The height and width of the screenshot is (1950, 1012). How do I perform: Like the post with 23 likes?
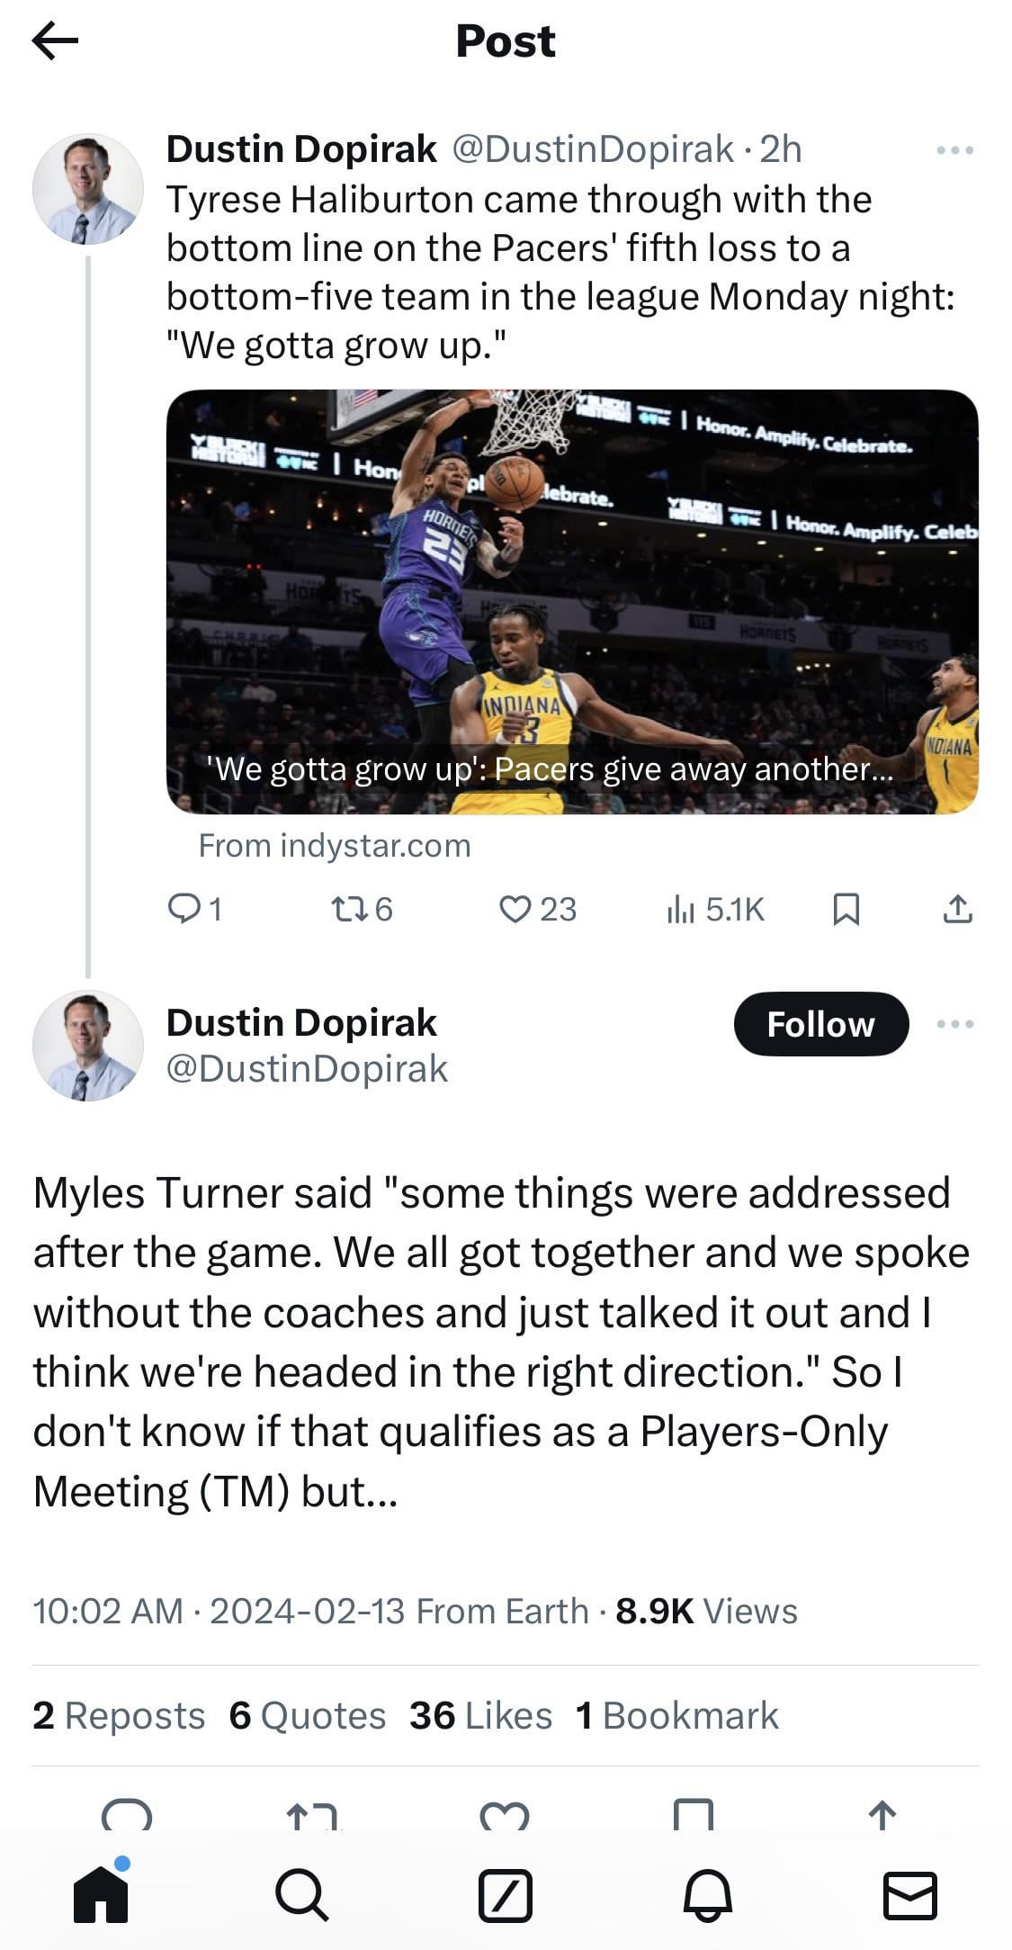click(x=515, y=910)
